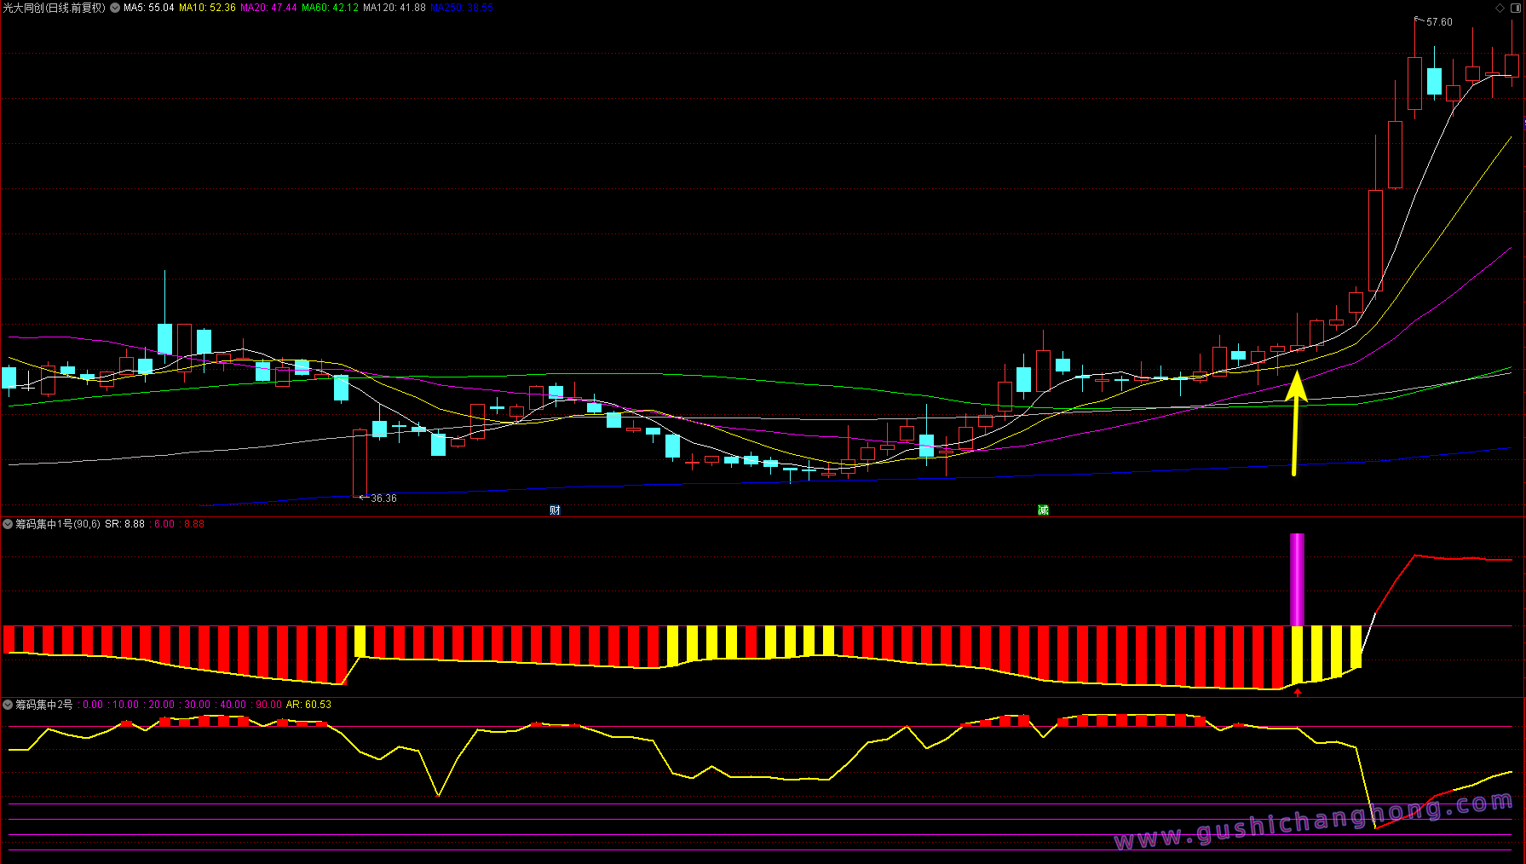The width and height of the screenshot is (1526, 864).
Task: Click the small red up-arrow signal marker
Action: point(1298,693)
